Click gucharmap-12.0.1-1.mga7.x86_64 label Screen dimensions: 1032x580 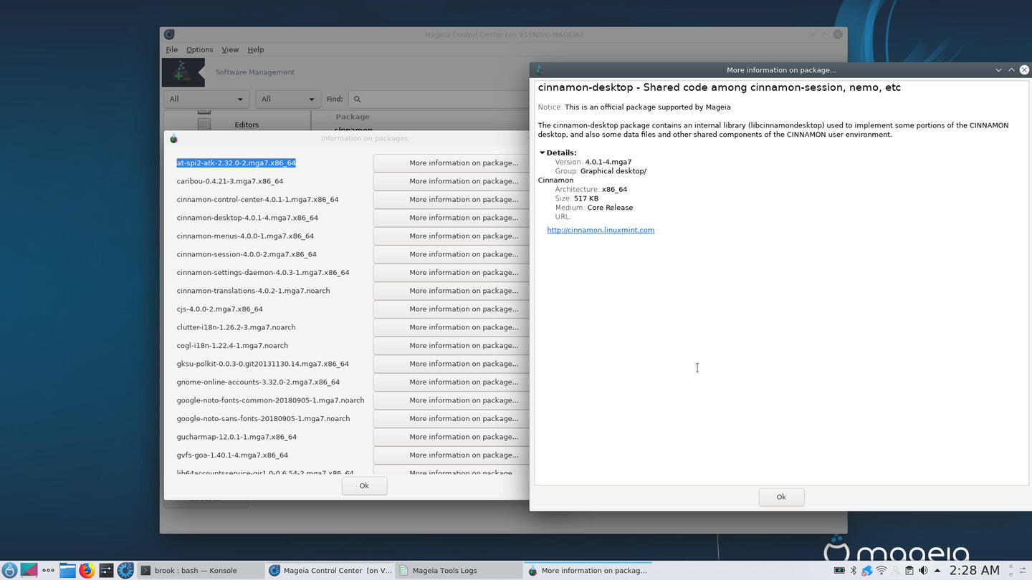click(236, 437)
